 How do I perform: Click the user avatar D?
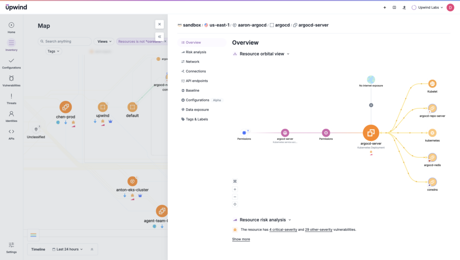(450, 8)
